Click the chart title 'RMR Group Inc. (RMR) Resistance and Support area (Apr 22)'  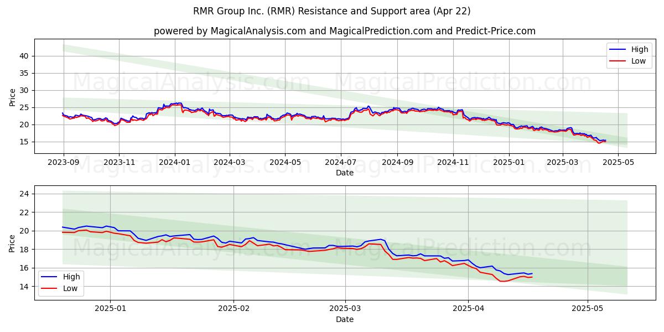[x=332, y=11]
